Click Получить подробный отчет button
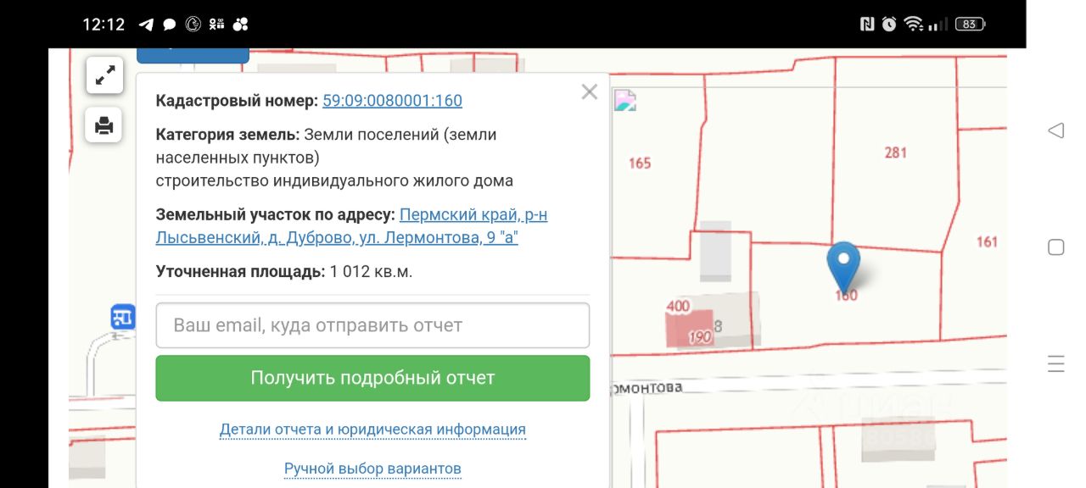The width and height of the screenshot is (1086, 488). click(372, 378)
